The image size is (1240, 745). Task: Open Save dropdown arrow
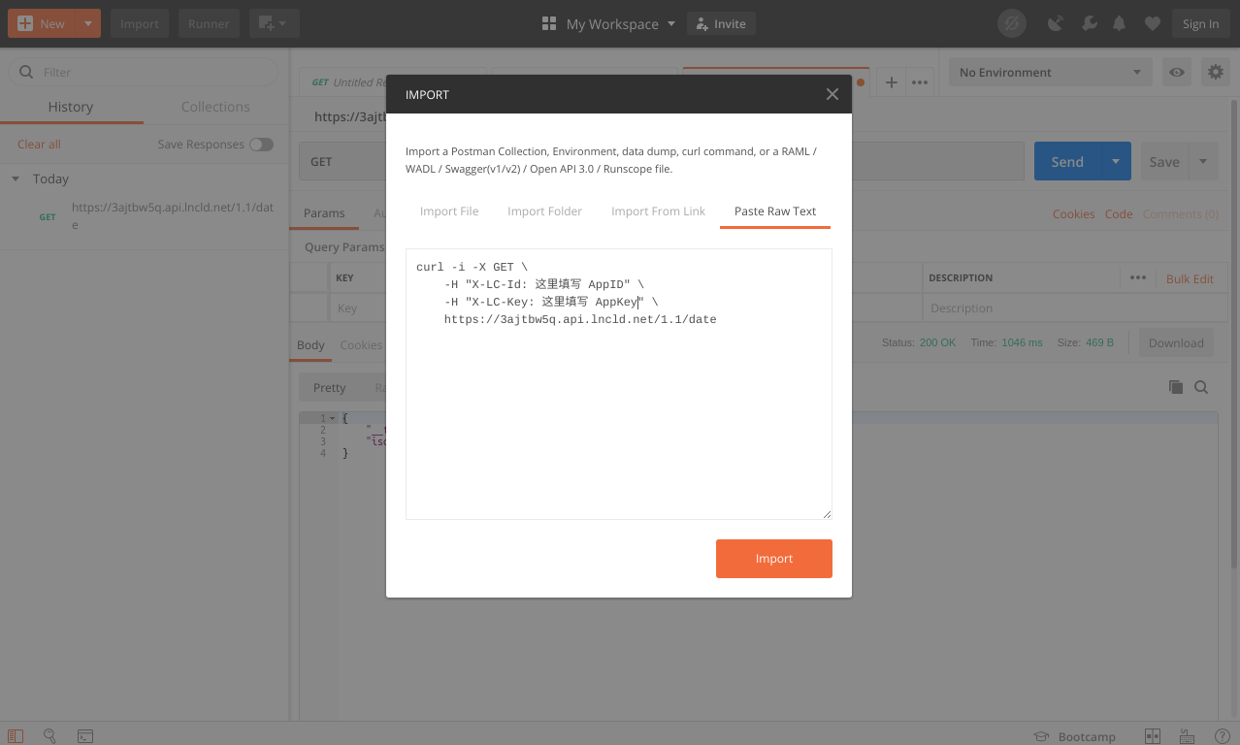[x=1203, y=162]
